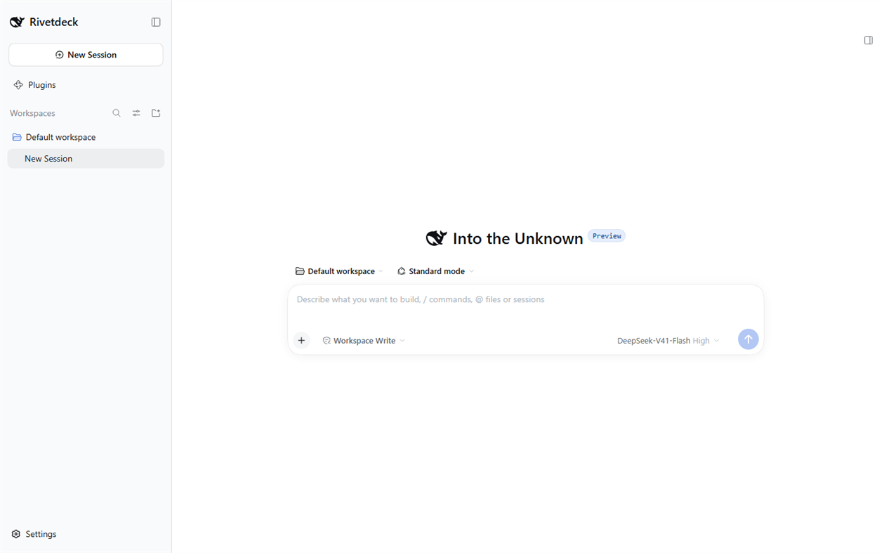Select DeepSeek-V41-Flash model dropdown
This screenshot has width=884, height=553.
pyautogui.click(x=668, y=341)
